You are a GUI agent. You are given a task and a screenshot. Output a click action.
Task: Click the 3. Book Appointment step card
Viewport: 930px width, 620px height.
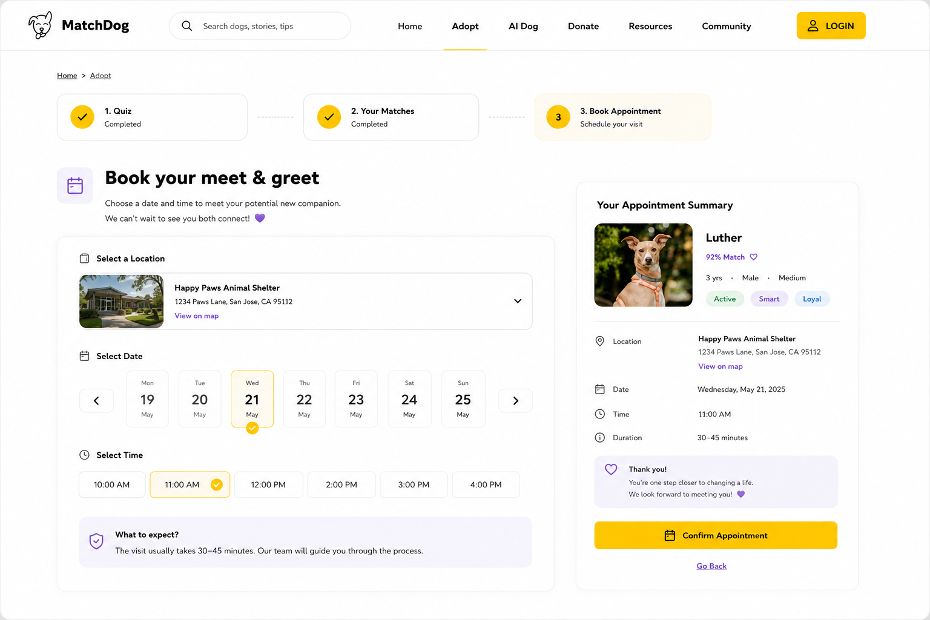623,117
